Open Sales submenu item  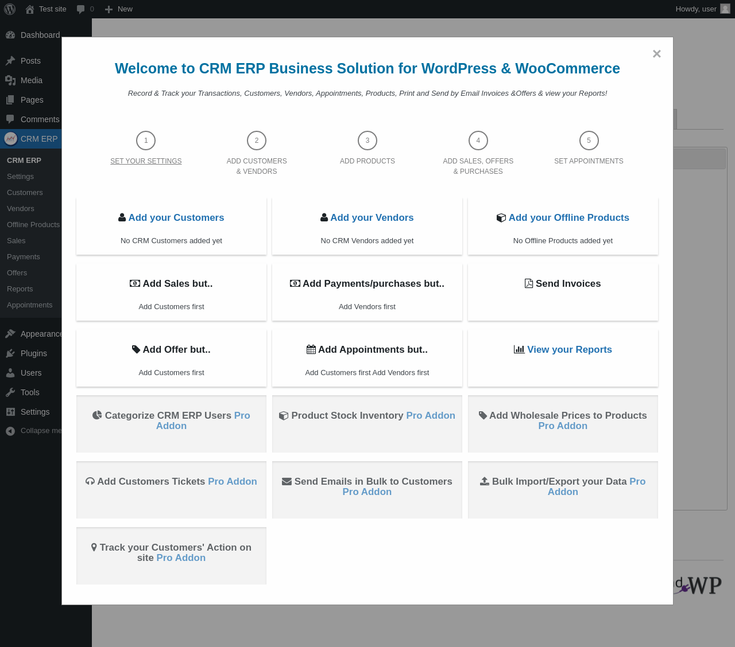click(16, 241)
